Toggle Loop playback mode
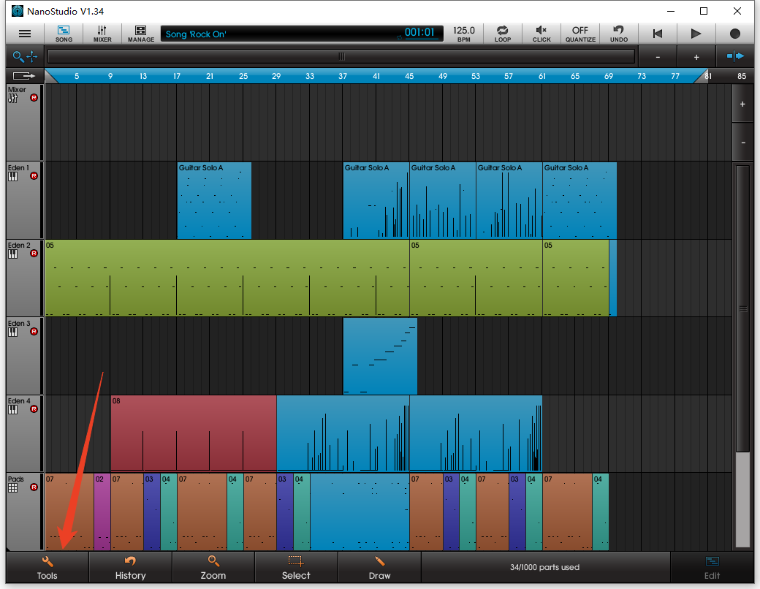 click(x=503, y=34)
